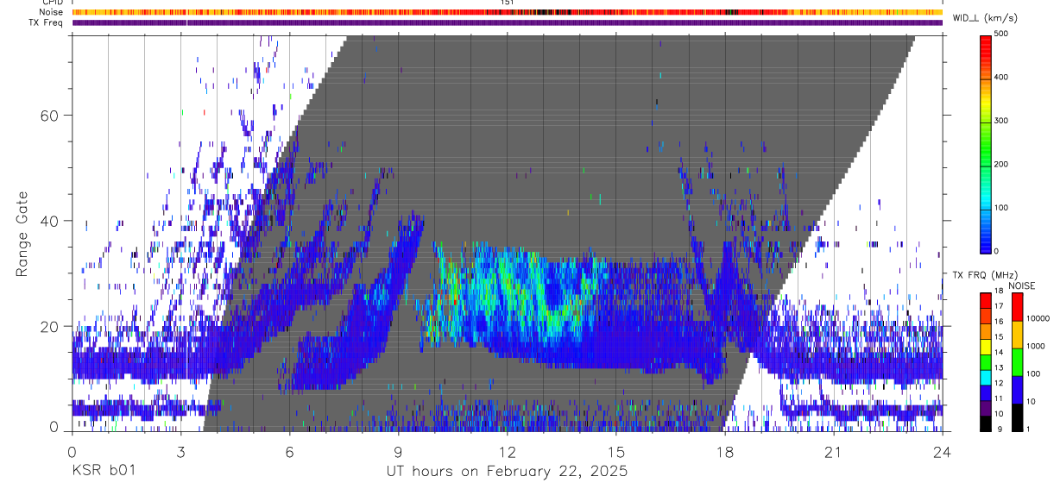
Task: Click x-axis tick label '21'
Action: coord(833,451)
